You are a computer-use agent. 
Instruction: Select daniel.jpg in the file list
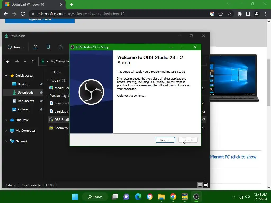click(59, 112)
